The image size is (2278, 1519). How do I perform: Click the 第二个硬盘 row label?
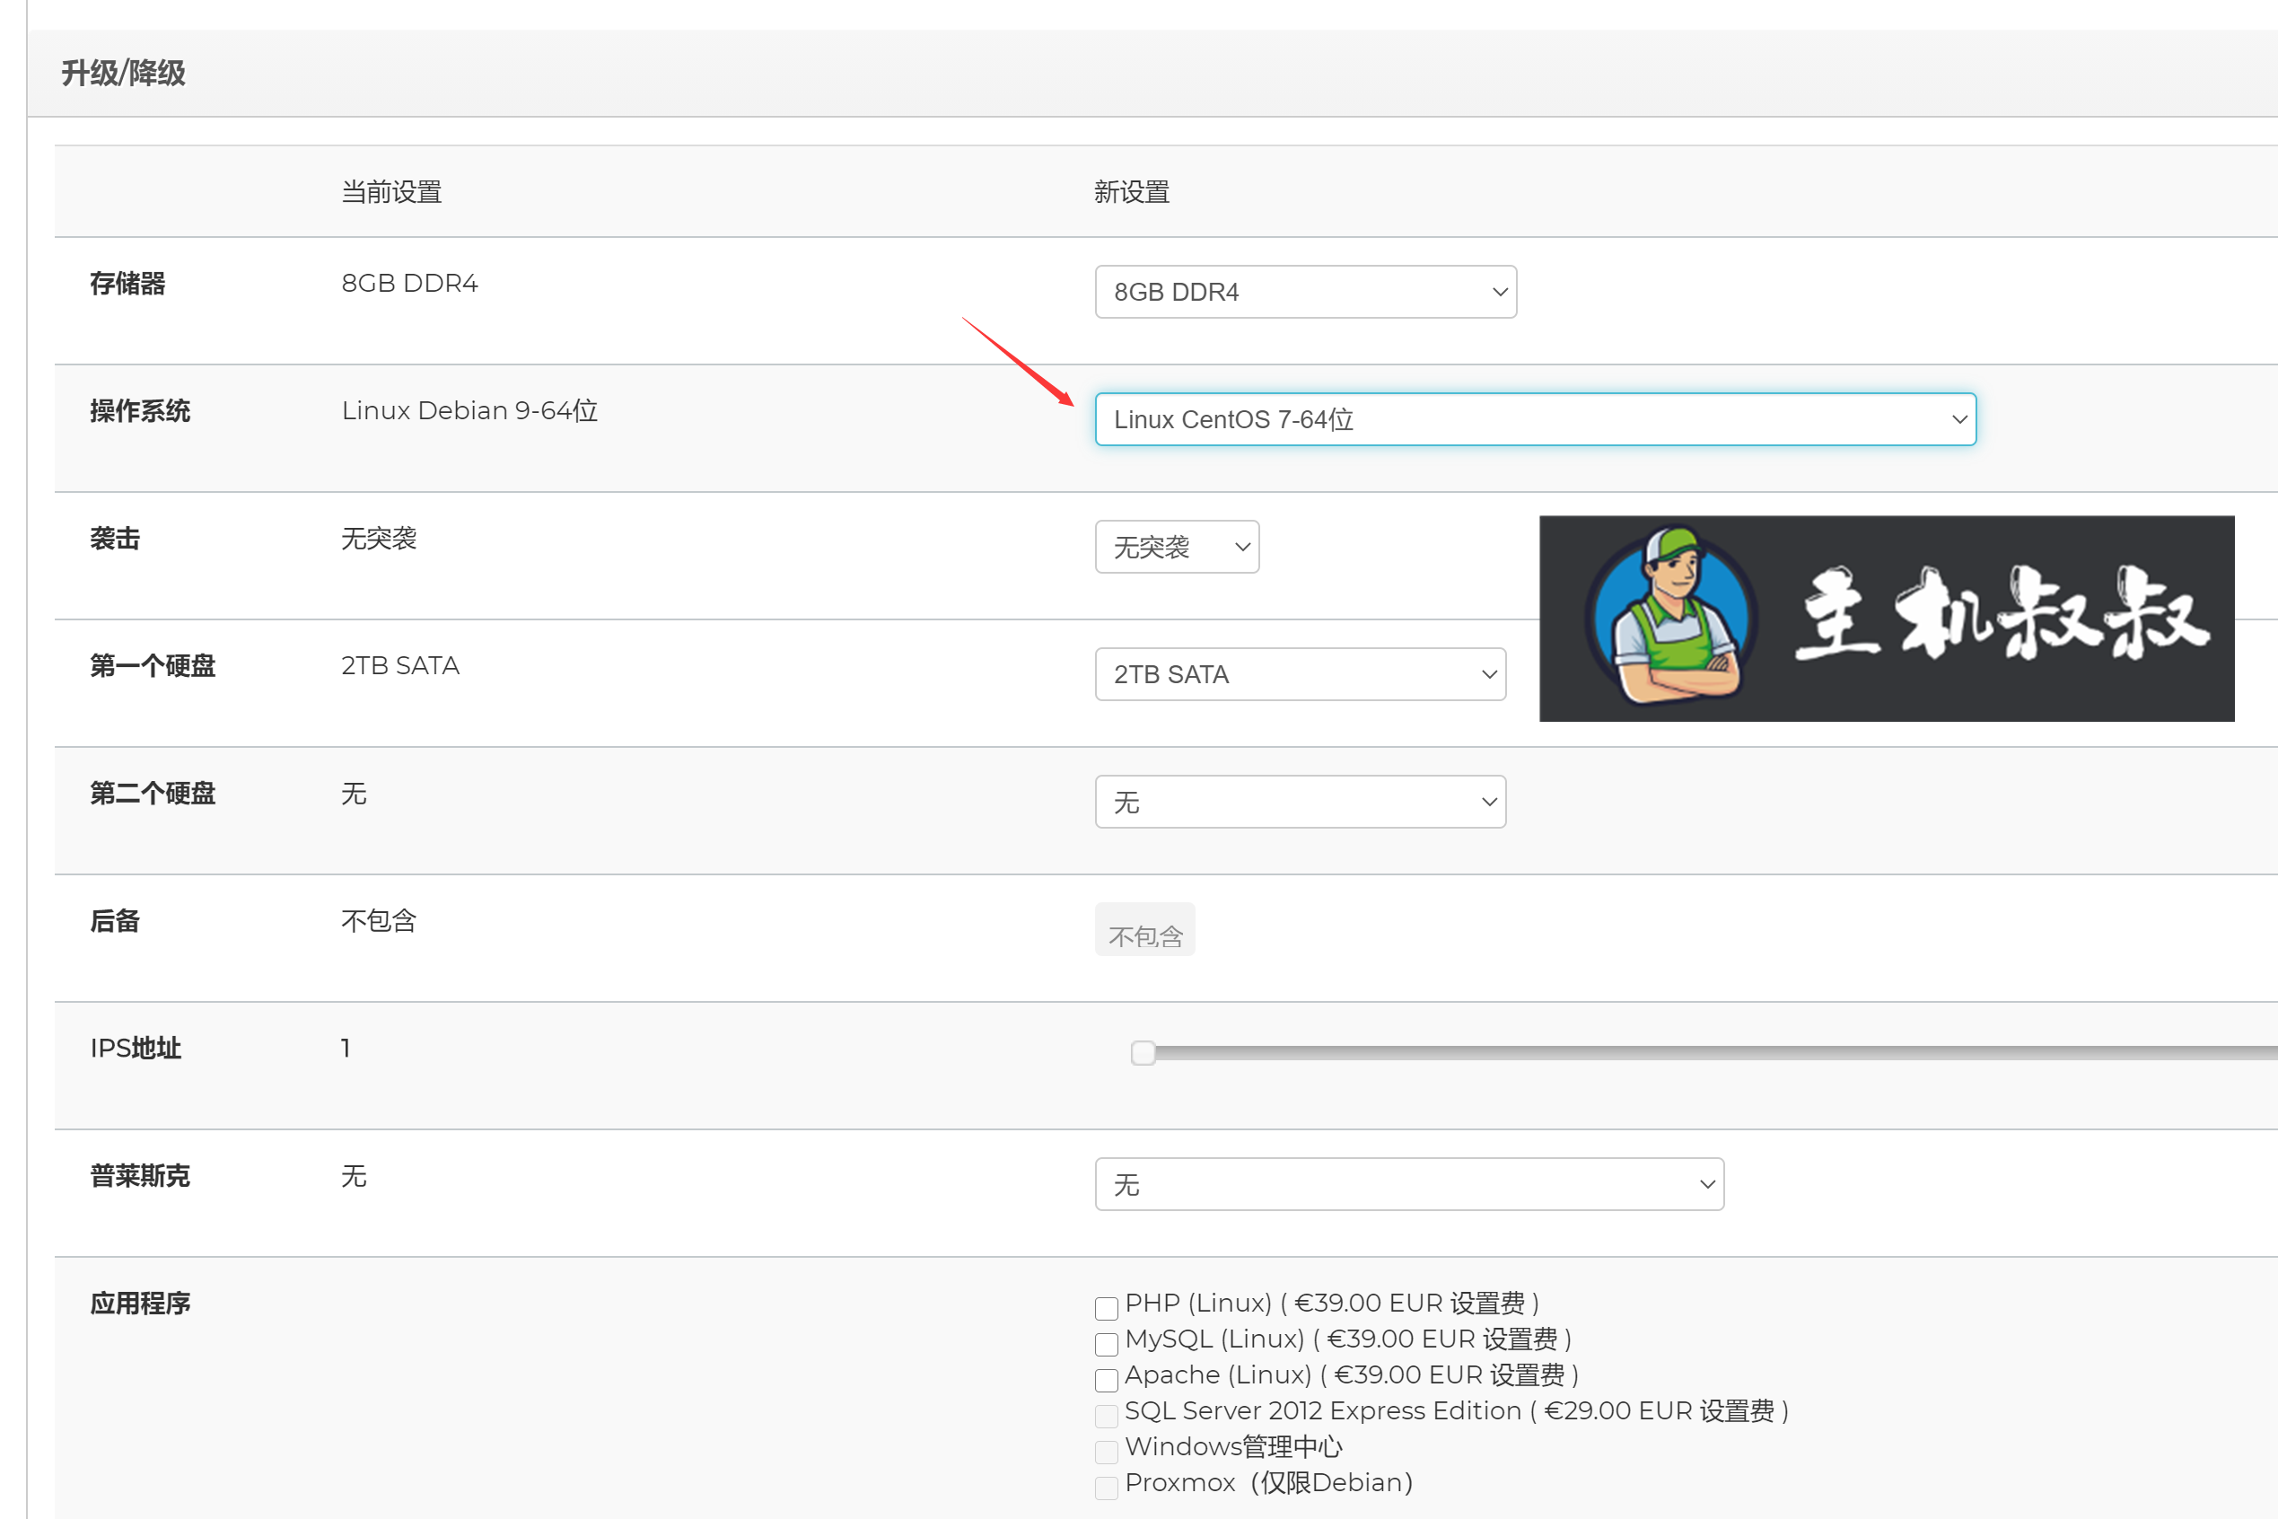(x=153, y=794)
